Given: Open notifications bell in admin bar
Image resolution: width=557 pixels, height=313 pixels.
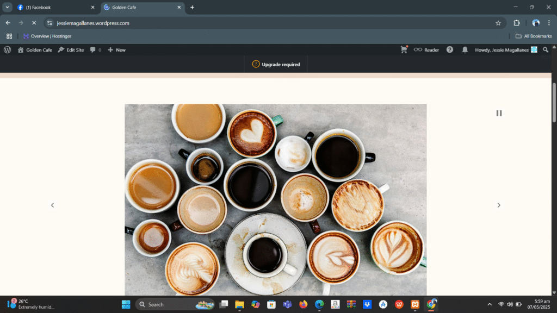Looking at the screenshot, I should pos(465,49).
